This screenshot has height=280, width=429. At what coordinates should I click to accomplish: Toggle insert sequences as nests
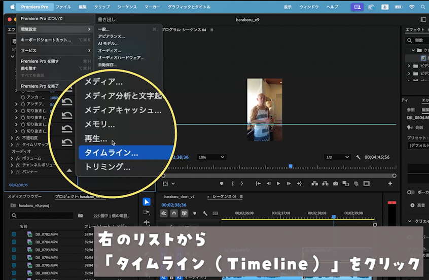(164, 213)
